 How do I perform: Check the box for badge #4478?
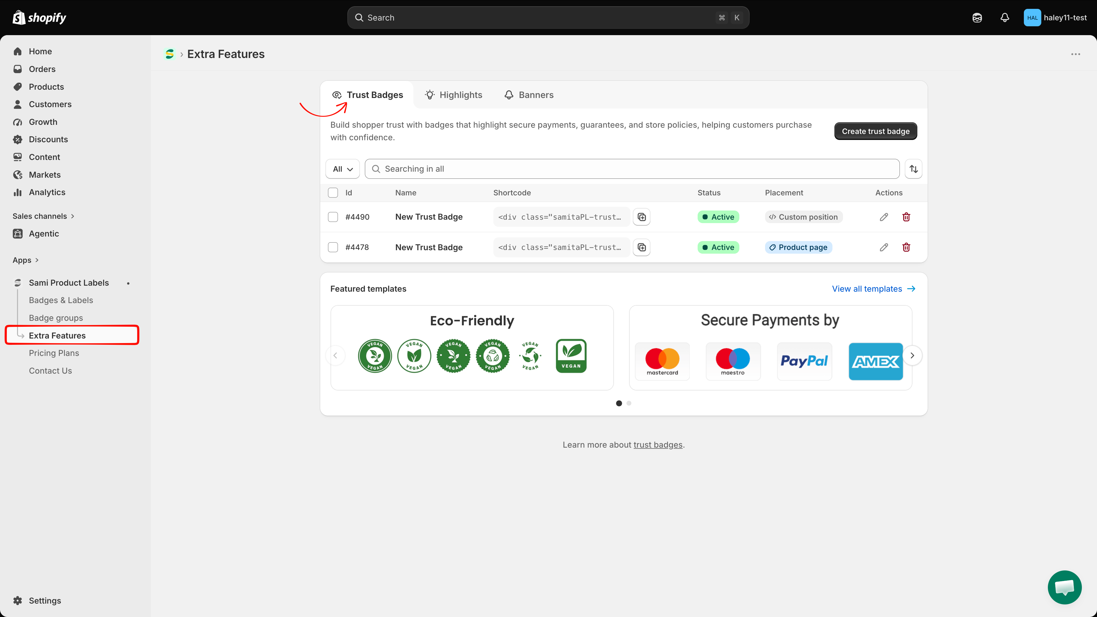(x=333, y=247)
